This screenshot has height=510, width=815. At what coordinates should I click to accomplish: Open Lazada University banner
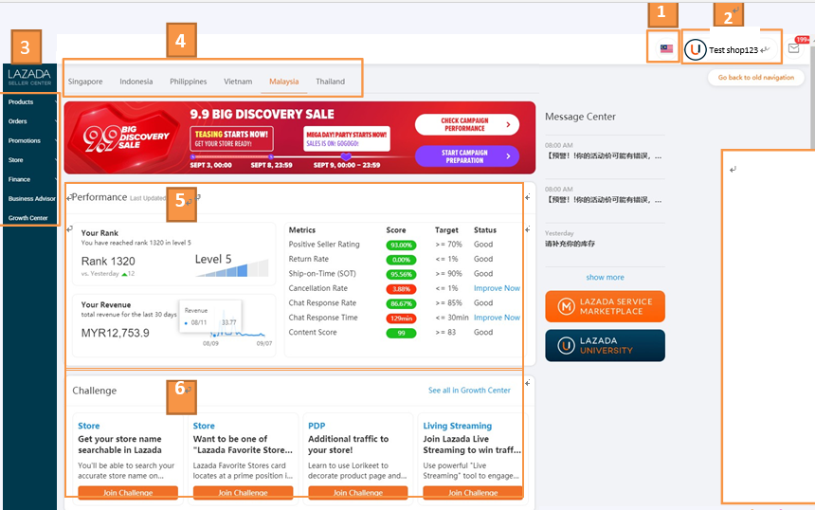(605, 345)
